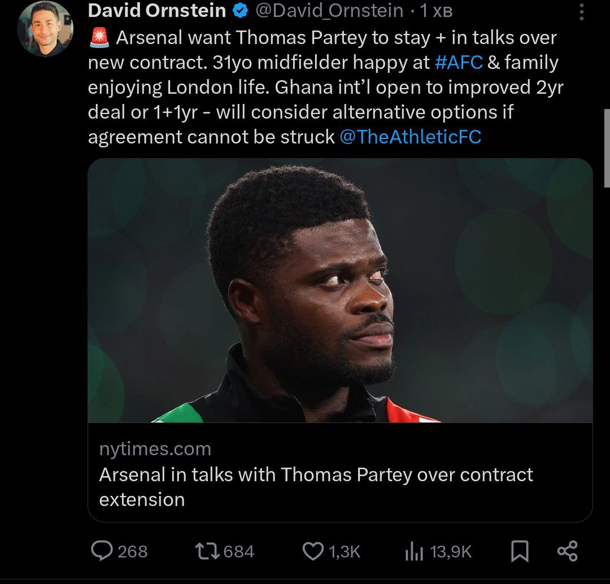Bookmark this tweet
610x584 pixels.
click(520, 552)
